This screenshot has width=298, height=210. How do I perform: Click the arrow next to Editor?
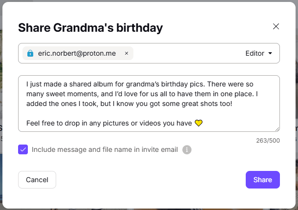pyautogui.click(x=270, y=54)
